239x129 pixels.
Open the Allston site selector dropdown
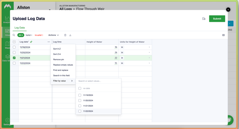pyautogui.click(x=50, y=10)
